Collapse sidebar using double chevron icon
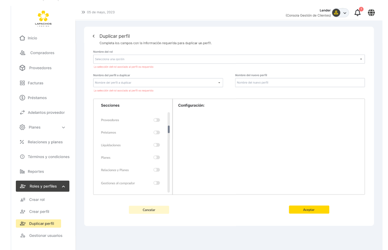 (x=83, y=12)
